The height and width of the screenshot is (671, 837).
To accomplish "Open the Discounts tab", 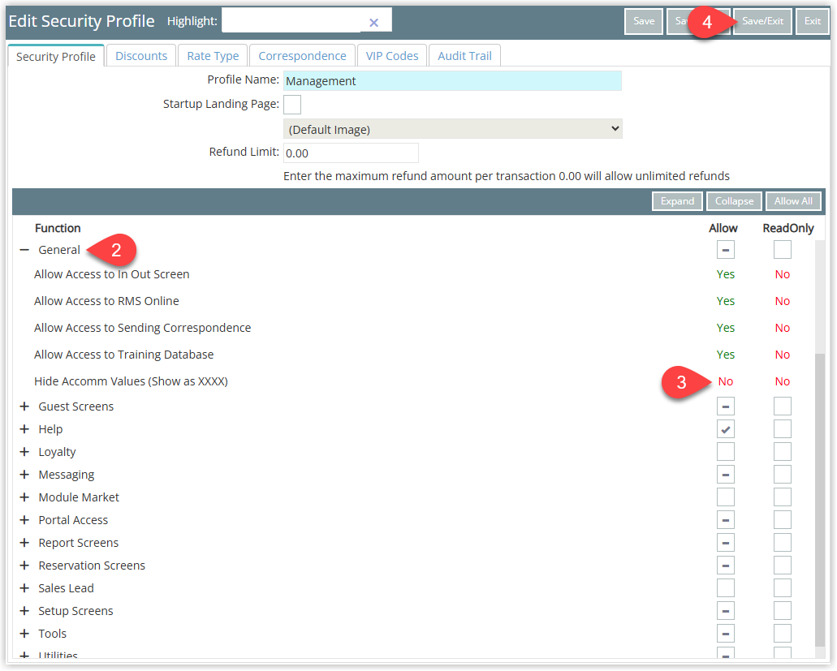I will [x=141, y=55].
